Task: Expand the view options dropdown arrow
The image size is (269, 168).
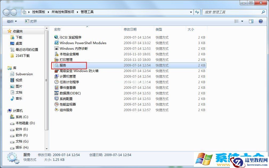Action: (242, 21)
